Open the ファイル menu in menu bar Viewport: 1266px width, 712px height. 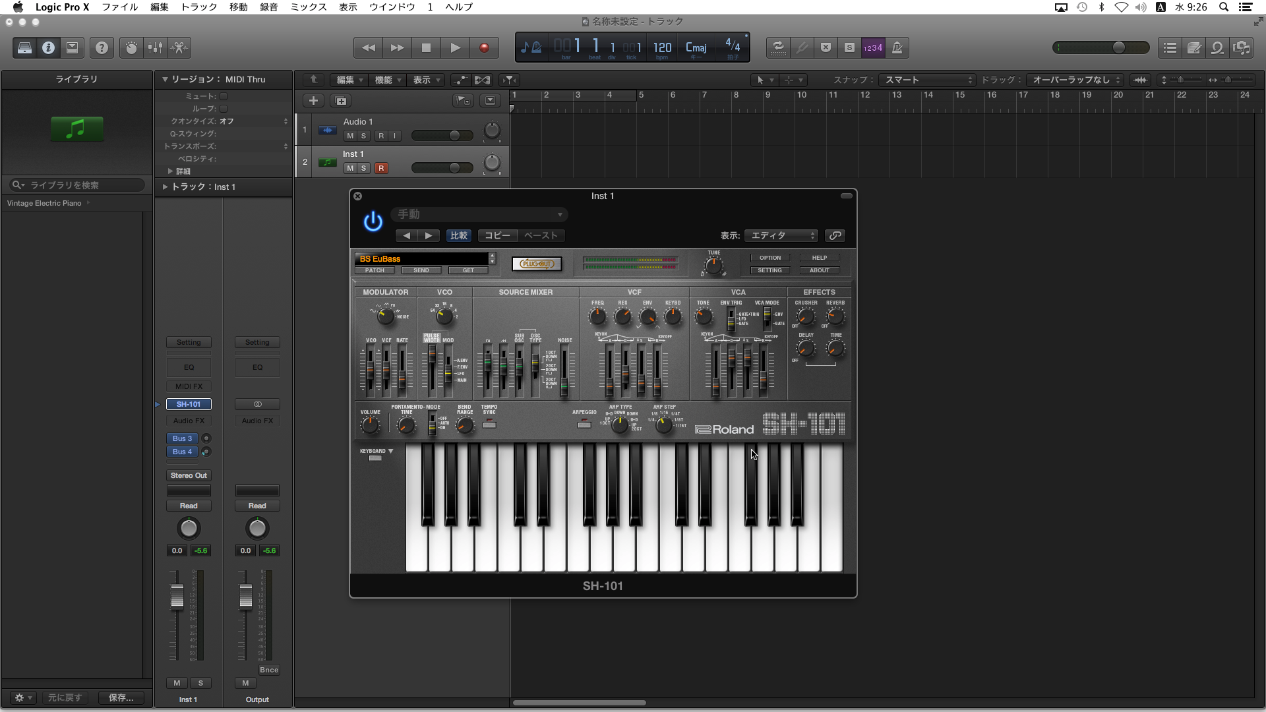[119, 7]
